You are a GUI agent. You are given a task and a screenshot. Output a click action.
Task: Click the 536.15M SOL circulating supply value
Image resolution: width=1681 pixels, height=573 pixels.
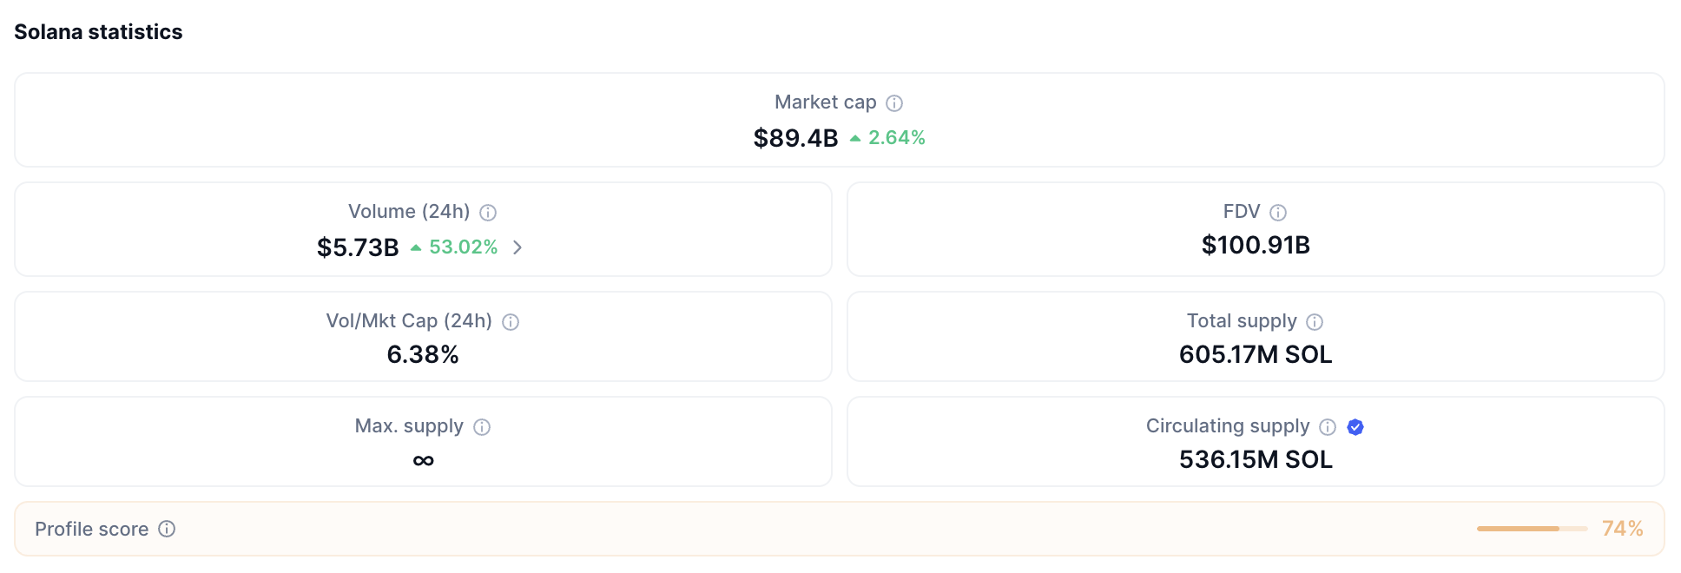pos(1256,459)
